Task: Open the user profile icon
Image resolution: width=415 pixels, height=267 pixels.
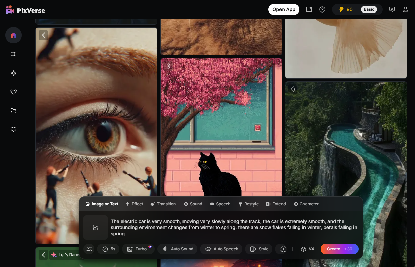Action: (406, 9)
